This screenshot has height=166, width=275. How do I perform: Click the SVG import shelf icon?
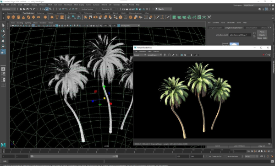[62, 17]
